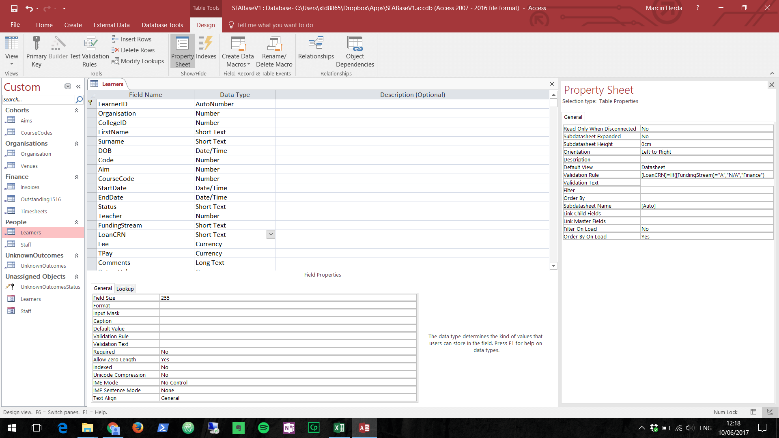779x438 pixels.
Task: Switch to Datasheet View via status bar
Action: pos(753,412)
